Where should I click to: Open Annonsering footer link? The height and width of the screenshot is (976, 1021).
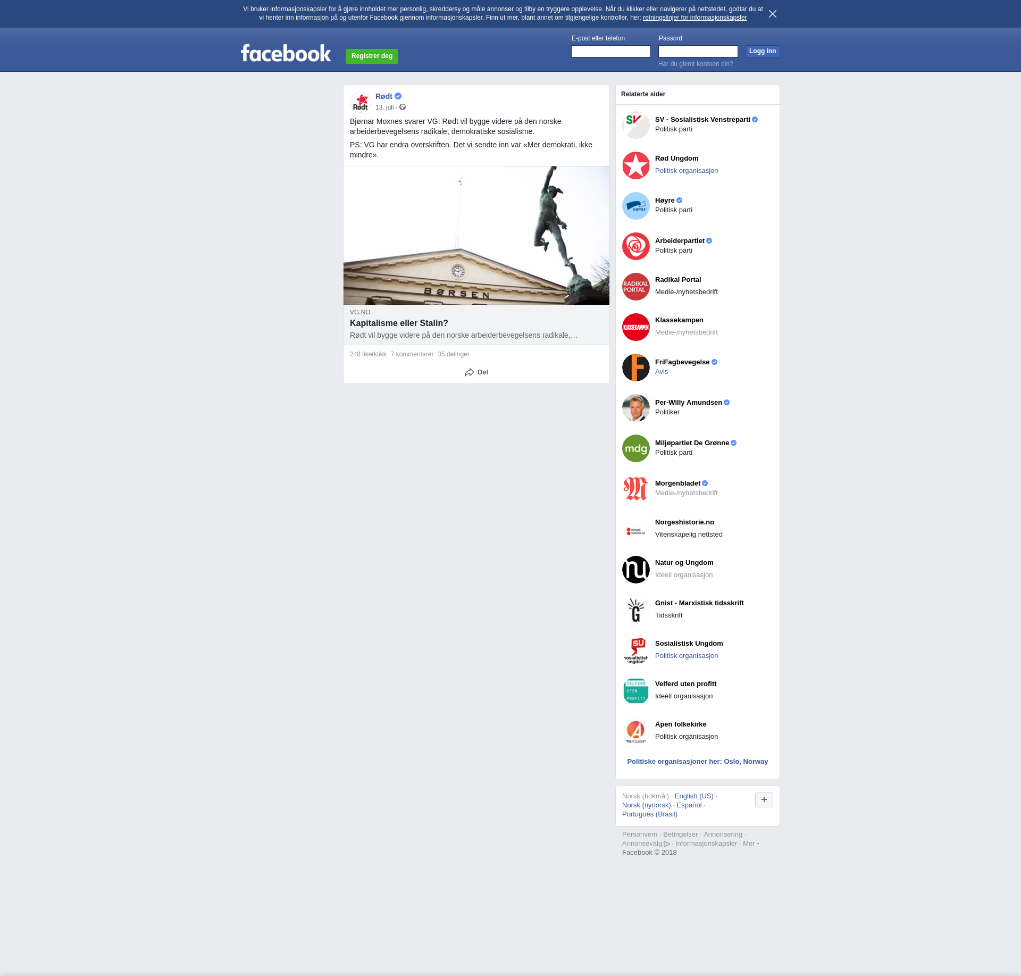[x=723, y=835]
